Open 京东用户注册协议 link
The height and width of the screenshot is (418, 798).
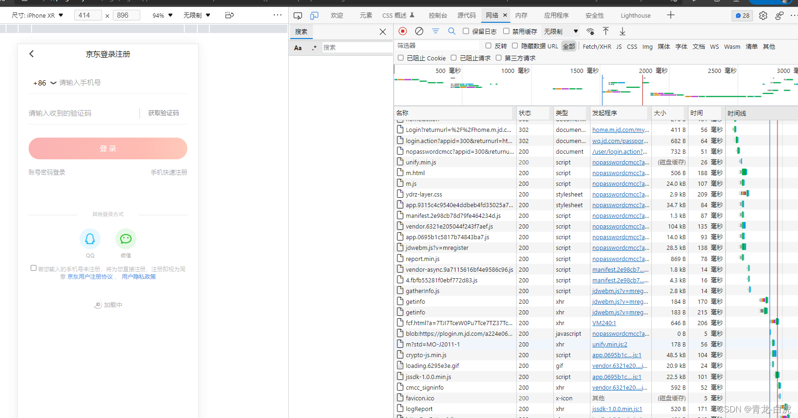(x=90, y=276)
